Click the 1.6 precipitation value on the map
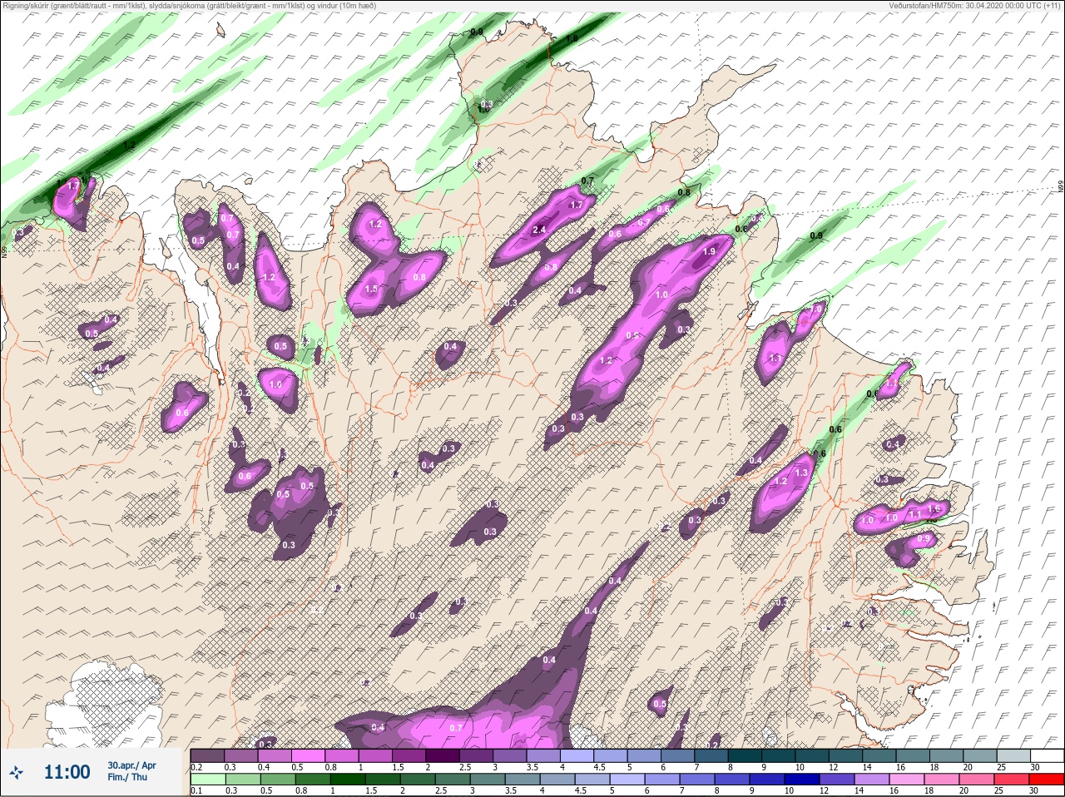The height and width of the screenshot is (797, 1065). point(934,508)
